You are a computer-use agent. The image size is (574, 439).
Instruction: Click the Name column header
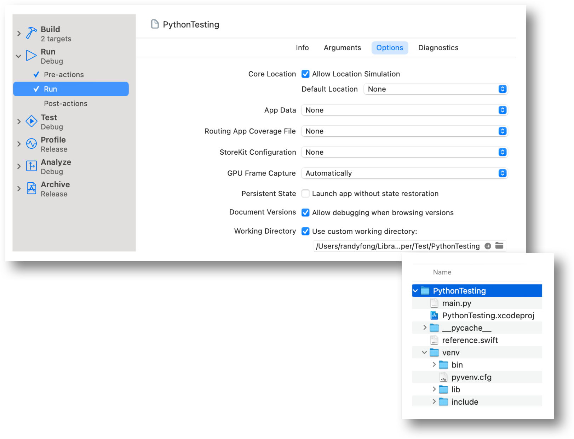(x=442, y=272)
